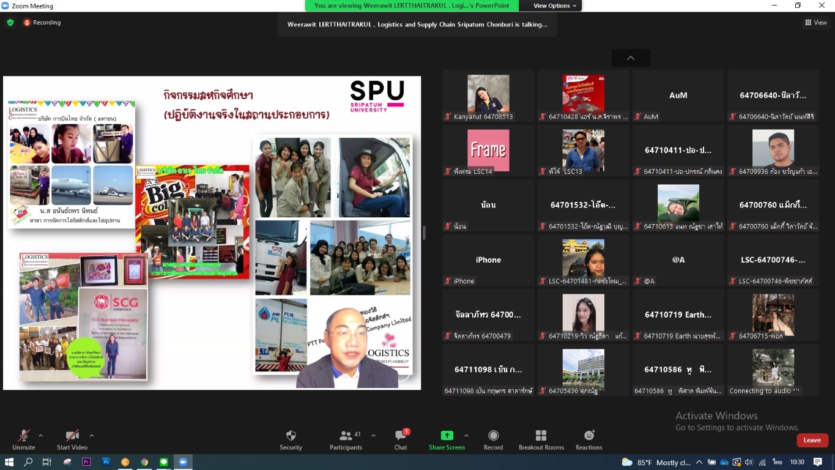The height and width of the screenshot is (470, 835).
Task: Select 64710428 participant poster tile
Action: 583,95
